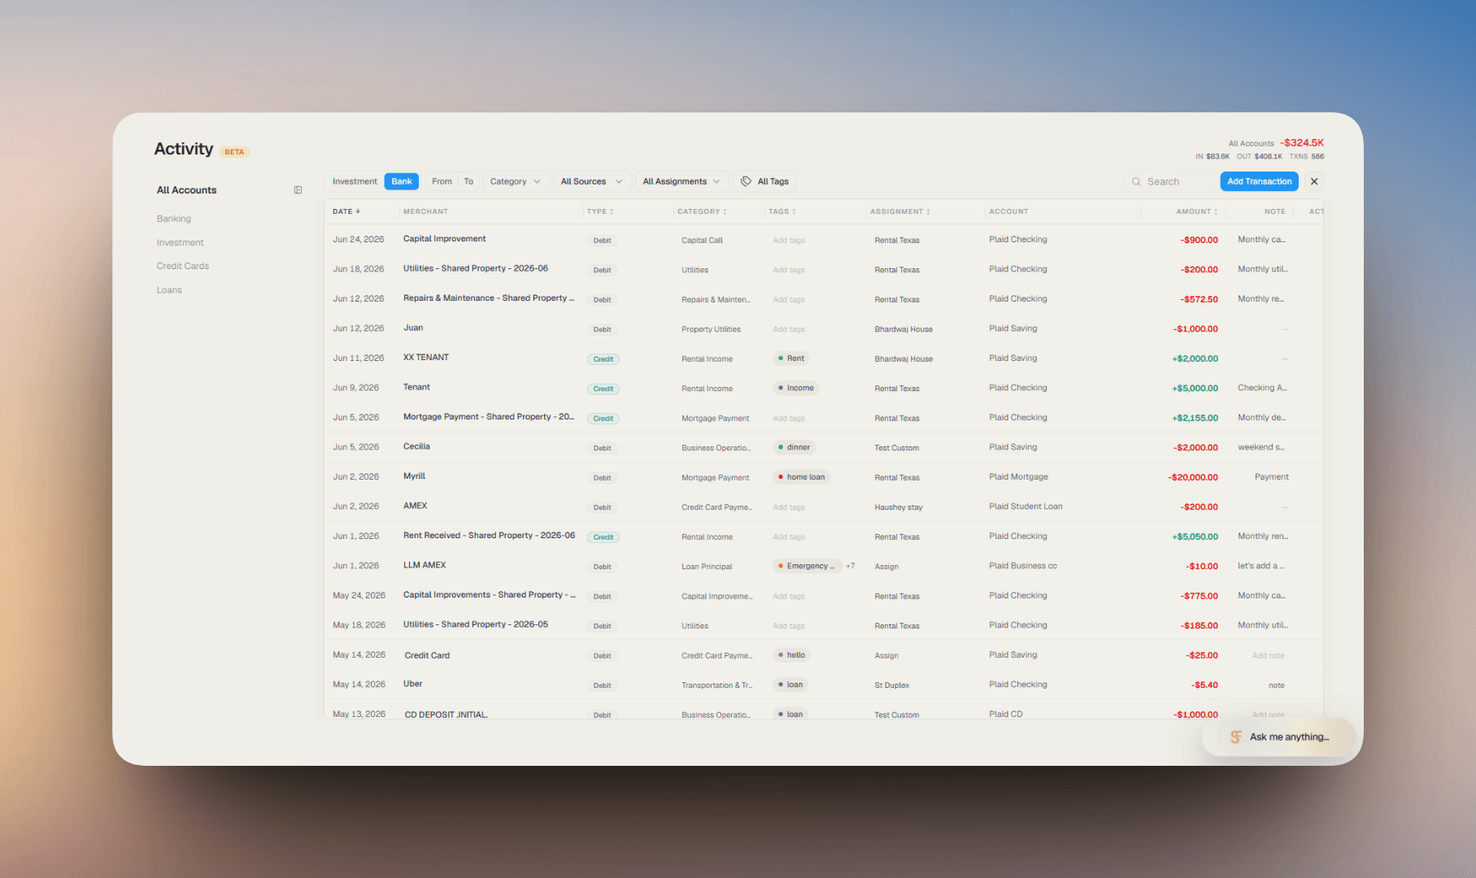Image resolution: width=1476 pixels, height=878 pixels.
Task: Click the BETA badge next to Activity
Action: [234, 152]
